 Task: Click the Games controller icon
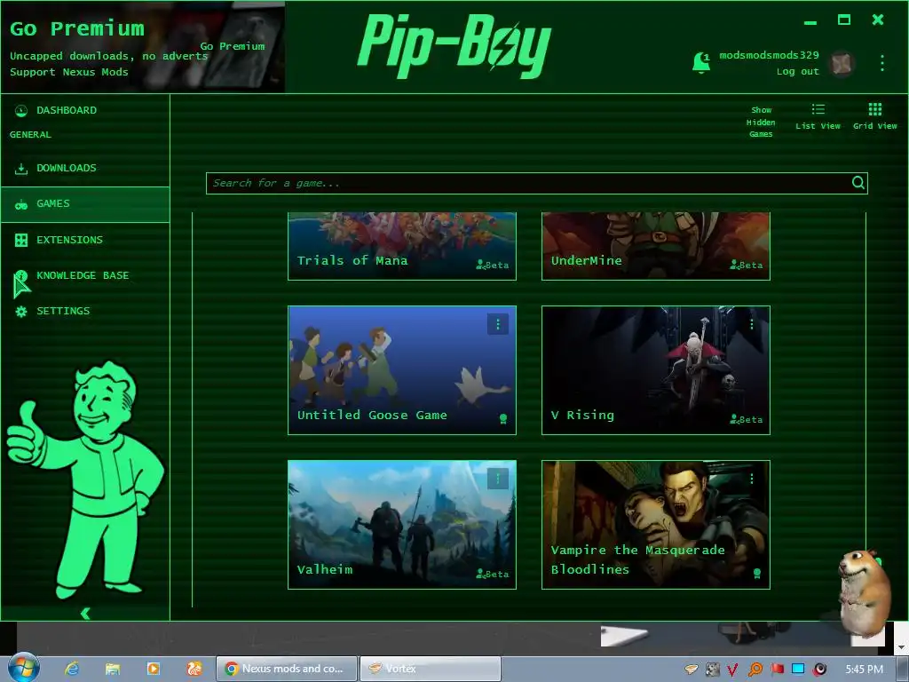21,205
